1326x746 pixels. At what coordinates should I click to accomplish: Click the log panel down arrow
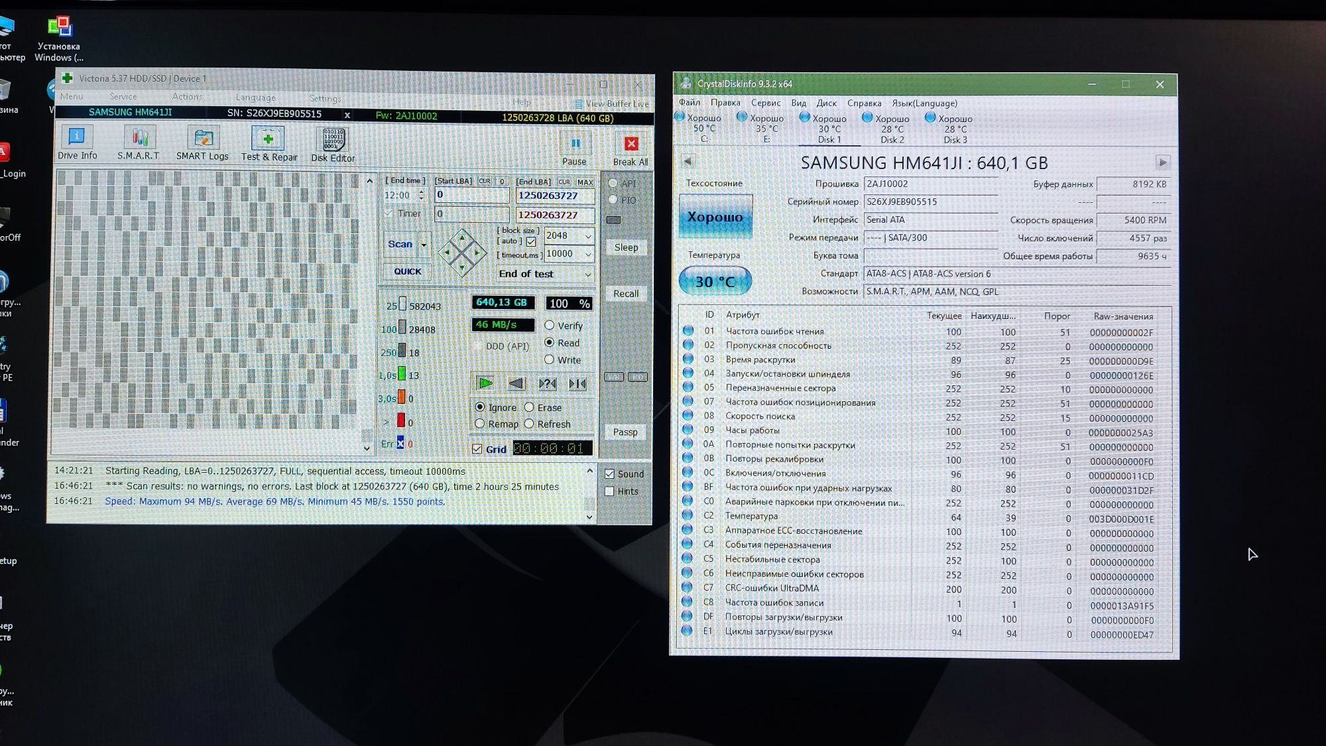tap(589, 517)
